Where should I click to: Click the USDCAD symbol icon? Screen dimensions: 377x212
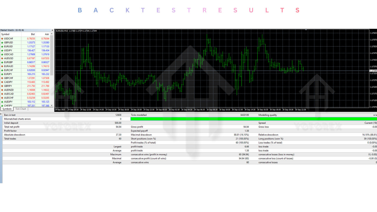click(x=2, y=54)
